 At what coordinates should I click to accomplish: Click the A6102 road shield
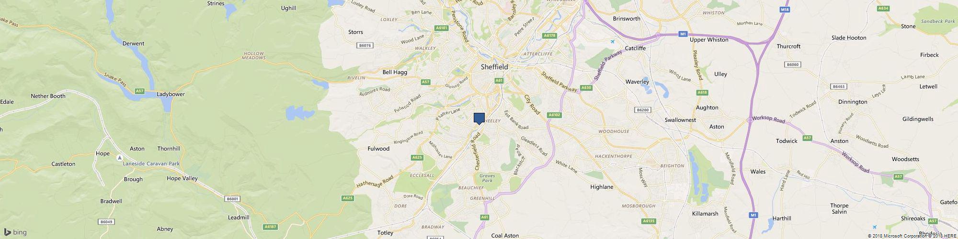[x=555, y=115]
